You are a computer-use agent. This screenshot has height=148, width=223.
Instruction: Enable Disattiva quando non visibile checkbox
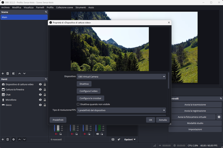point(78,104)
